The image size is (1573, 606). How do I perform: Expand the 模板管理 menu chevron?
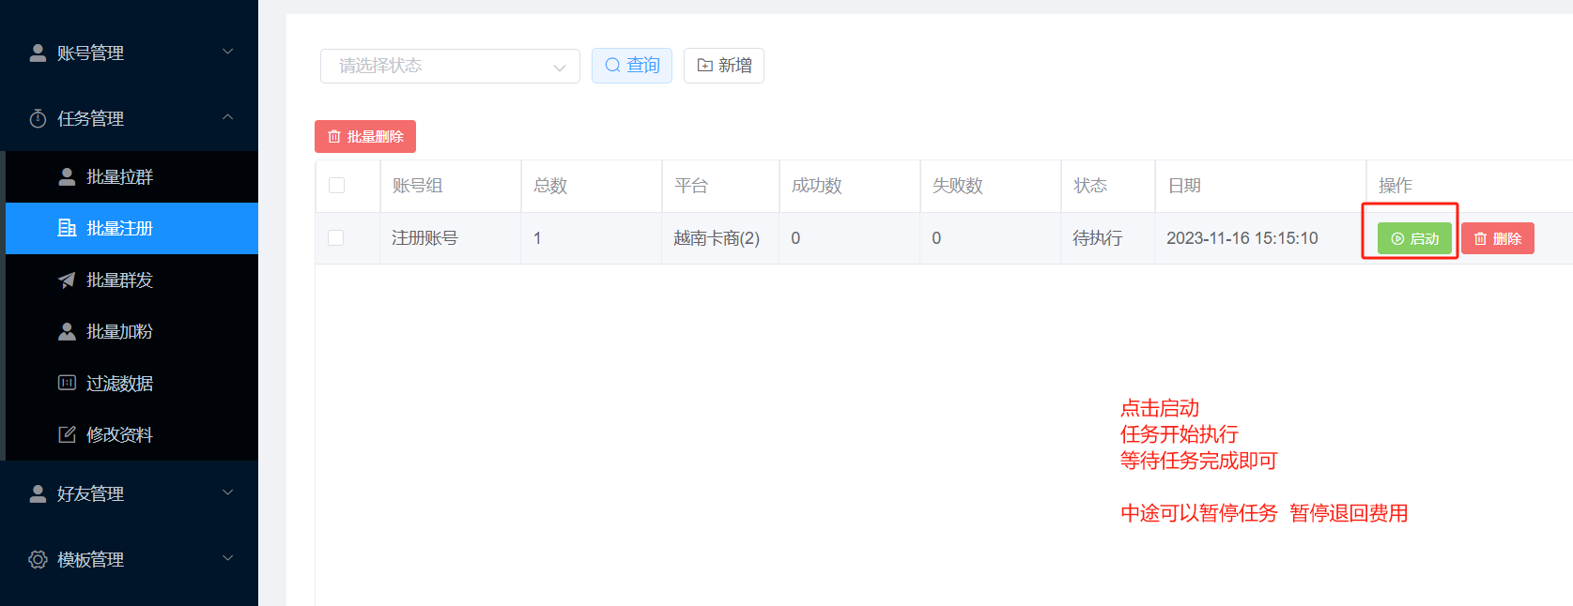point(227,558)
